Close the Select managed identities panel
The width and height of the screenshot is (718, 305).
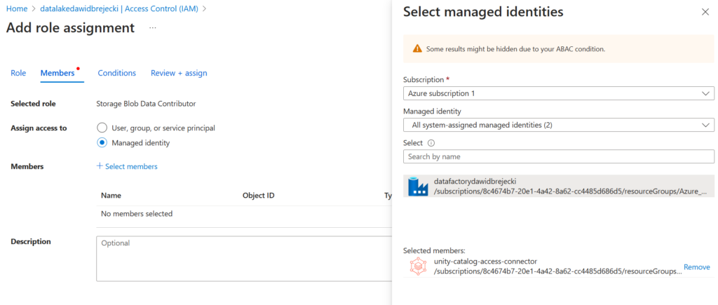pyautogui.click(x=705, y=12)
